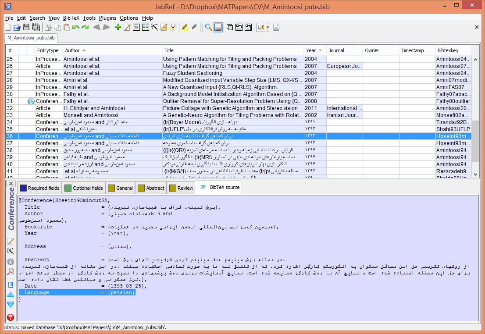Screen dimensions: 485x334
Task: Copy the selected entry
Action: pyautogui.click(x=57, y=28)
